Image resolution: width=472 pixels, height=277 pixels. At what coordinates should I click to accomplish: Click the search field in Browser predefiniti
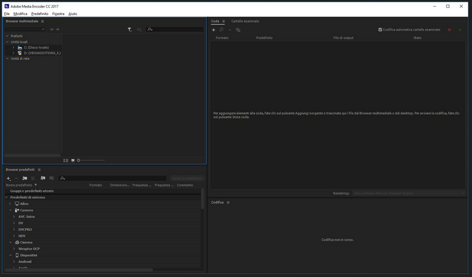click(112, 178)
